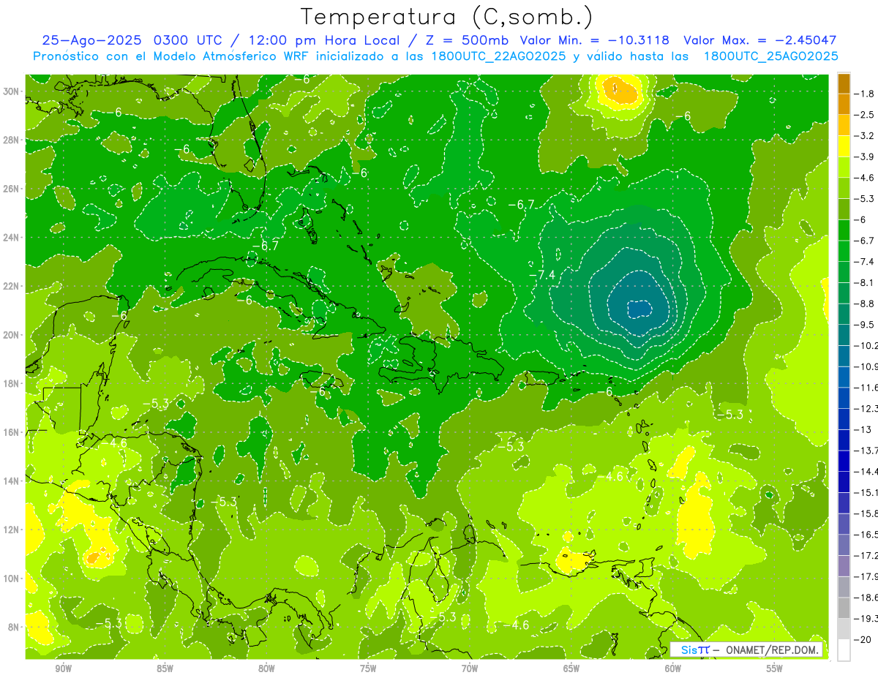Click the '0300 UTC' time text

[190, 40]
